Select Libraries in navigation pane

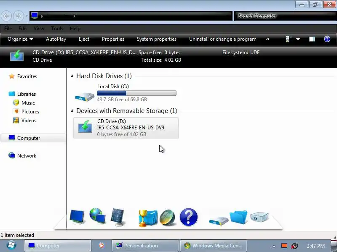[27, 94]
